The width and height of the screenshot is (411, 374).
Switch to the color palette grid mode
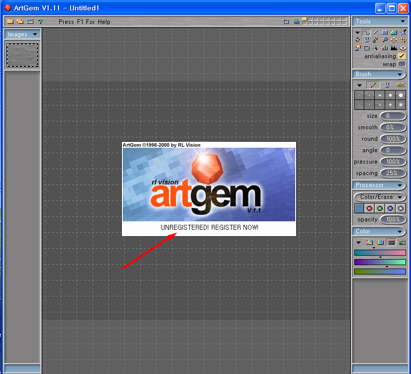coord(369,242)
